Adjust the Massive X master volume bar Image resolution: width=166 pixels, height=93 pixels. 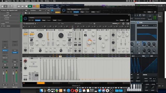pyautogui.click(x=116, y=24)
